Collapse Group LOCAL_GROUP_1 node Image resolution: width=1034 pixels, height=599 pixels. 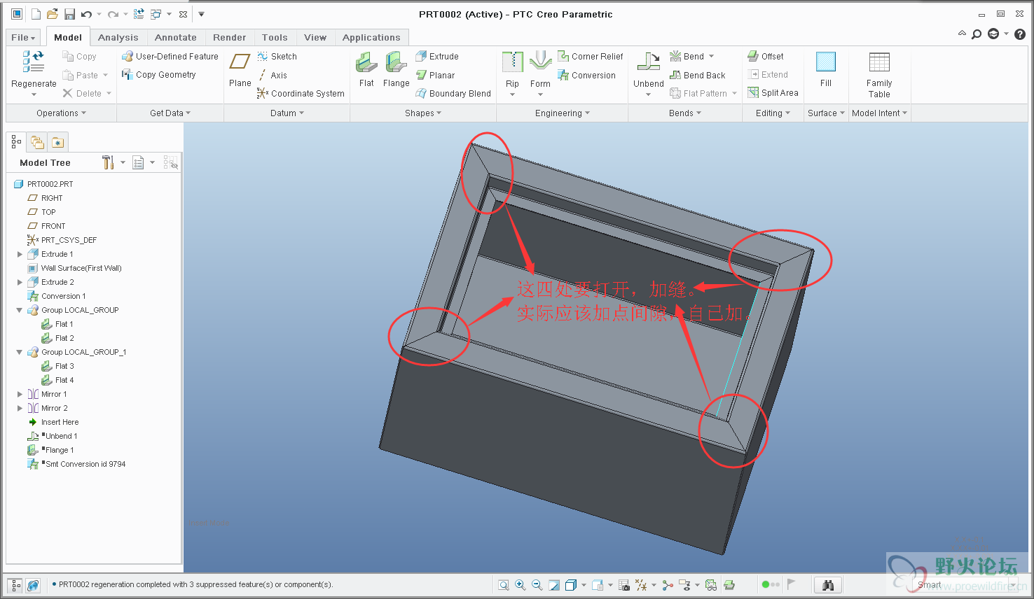20,352
